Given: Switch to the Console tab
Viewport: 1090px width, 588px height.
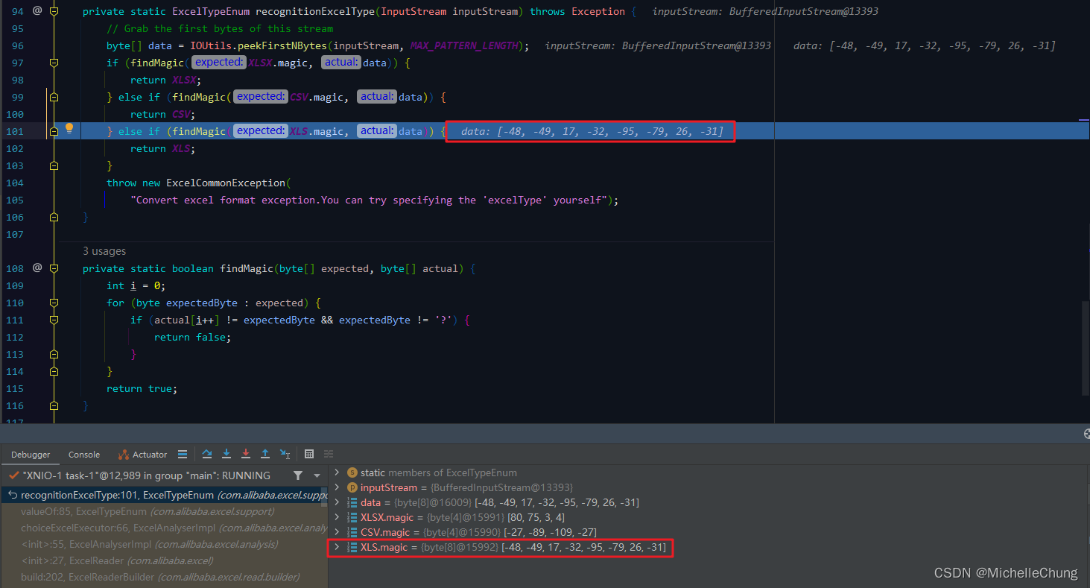Looking at the screenshot, I should 84,455.
